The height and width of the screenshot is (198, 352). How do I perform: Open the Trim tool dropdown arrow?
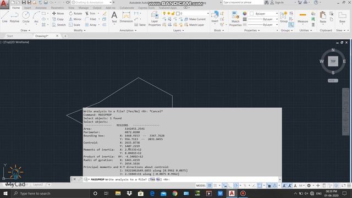(x=98, y=13)
